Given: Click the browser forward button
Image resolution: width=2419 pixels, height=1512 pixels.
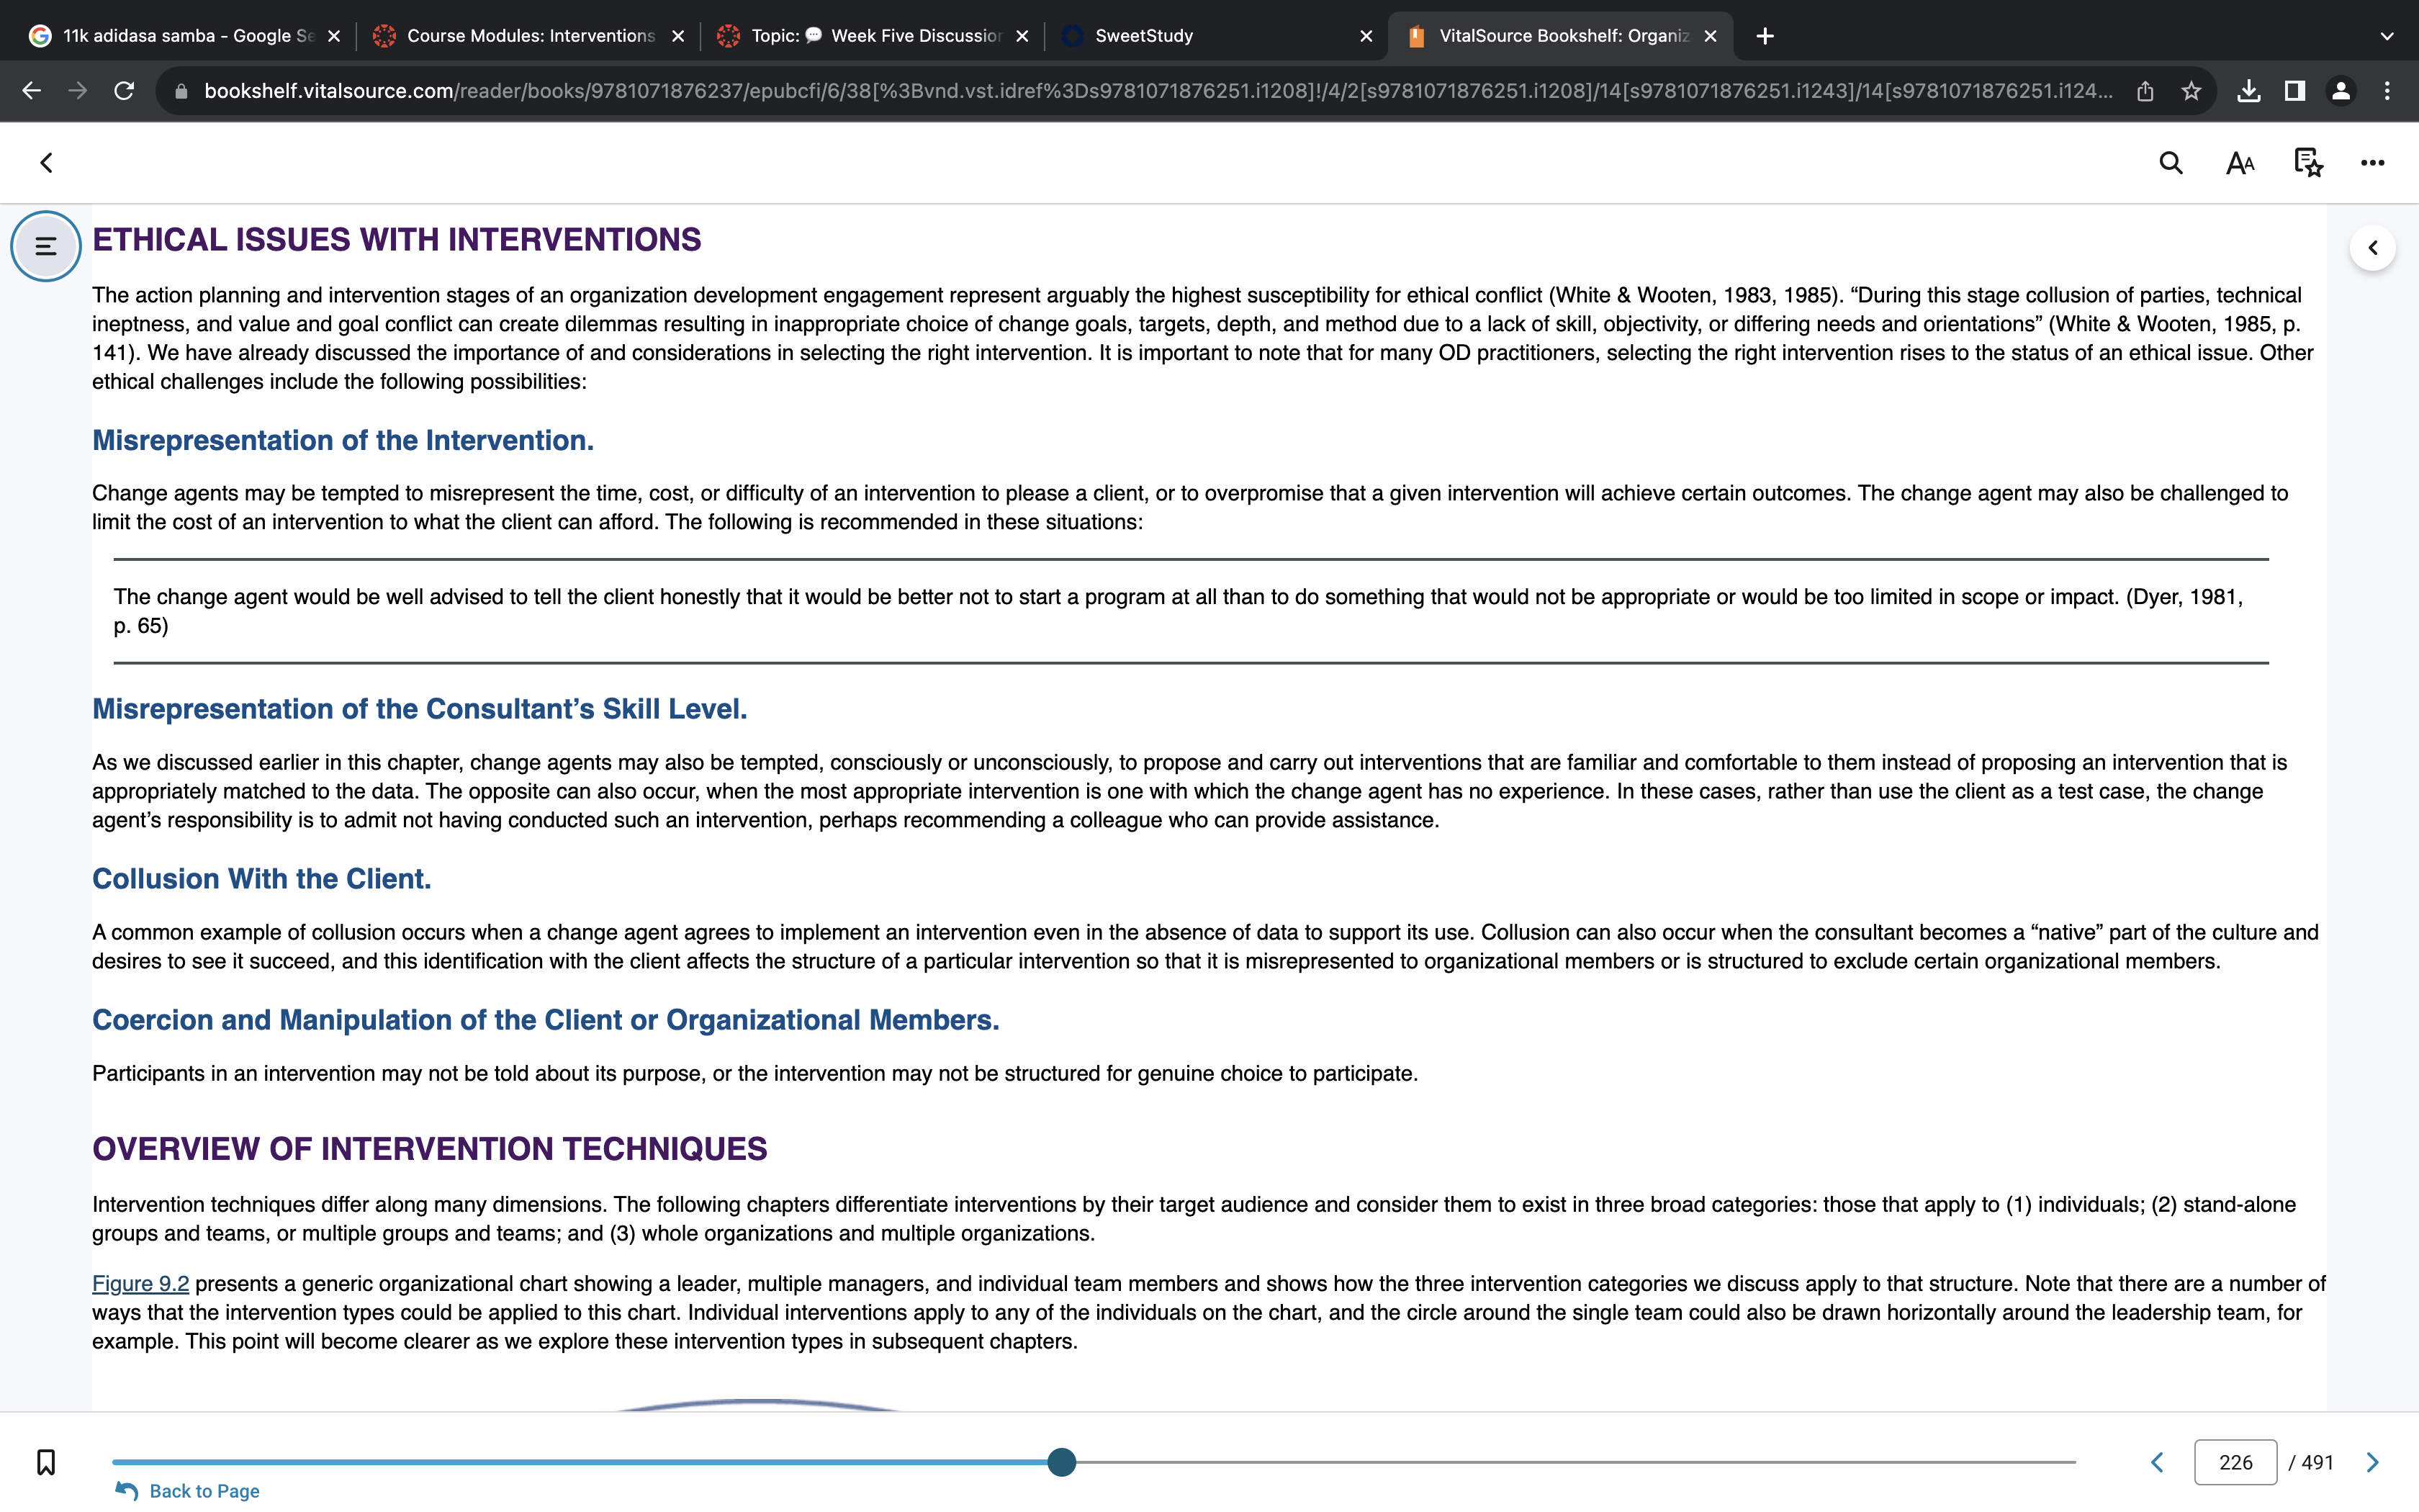Looking at the screenshot, I should tap(78, 91).
